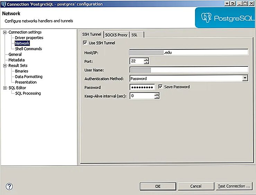Image resolution: width=256 pixels, height=195 pixels.
Task: Select the Connection settings tree label
Action: click(x=25, y=32)
